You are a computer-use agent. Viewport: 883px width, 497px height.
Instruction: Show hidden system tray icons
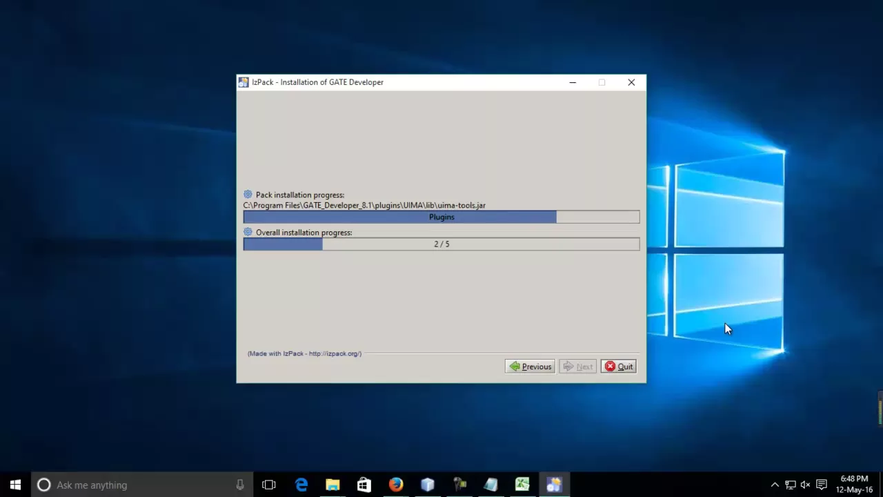click(775, 485)
